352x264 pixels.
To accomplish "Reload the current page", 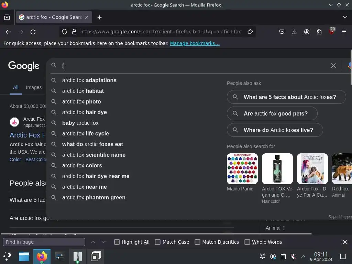I will (33, 32).
